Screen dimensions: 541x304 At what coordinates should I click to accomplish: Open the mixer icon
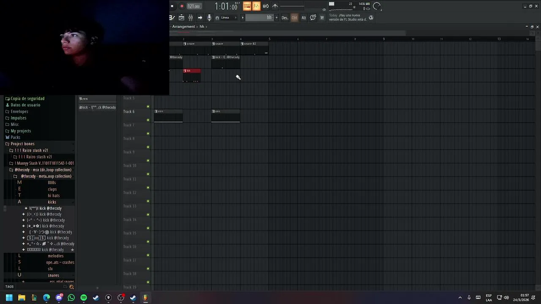click(191, 17)
